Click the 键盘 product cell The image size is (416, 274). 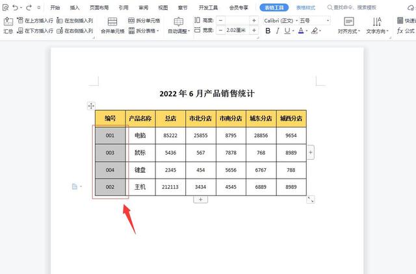[x=140, y=170]
